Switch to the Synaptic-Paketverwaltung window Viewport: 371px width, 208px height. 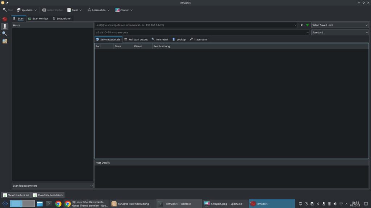[133, 204]
